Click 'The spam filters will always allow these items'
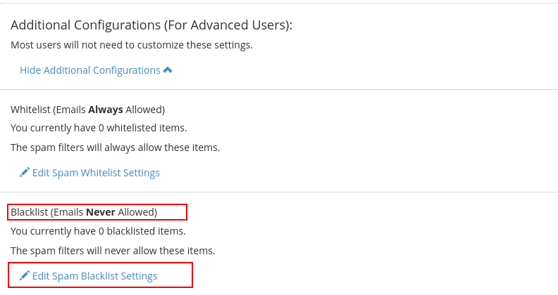This screenshot has height=295, width=558. pos(116,147)
